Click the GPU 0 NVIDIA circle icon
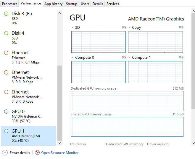The height and width of the screenshot is (159, 195). coord(6,112)
